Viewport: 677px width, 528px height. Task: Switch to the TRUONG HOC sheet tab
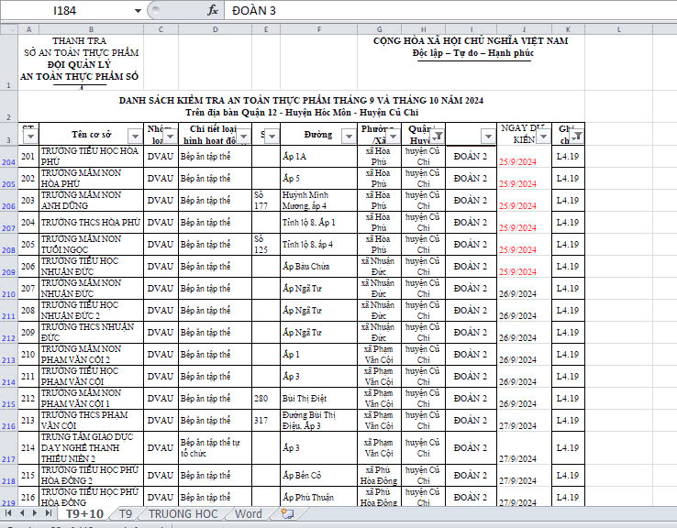pos(183,514)
